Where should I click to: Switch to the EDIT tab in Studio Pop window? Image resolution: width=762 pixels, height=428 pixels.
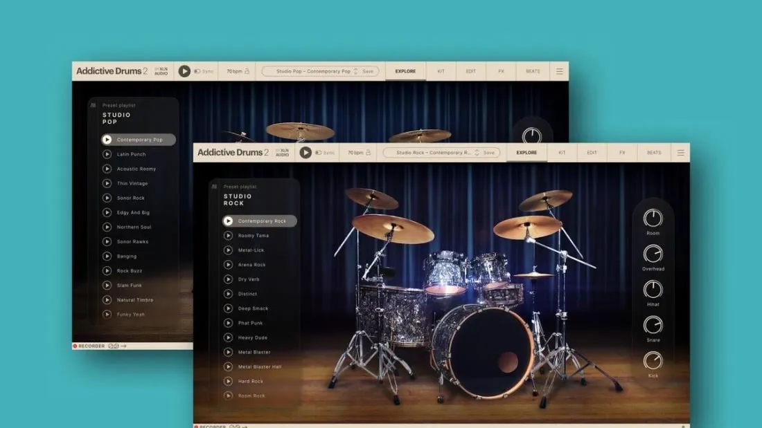click(x=471, y=71)
